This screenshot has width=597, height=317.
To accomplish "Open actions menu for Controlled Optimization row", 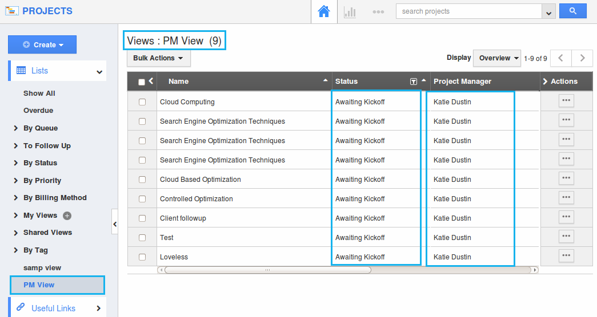I will point(566,198).
